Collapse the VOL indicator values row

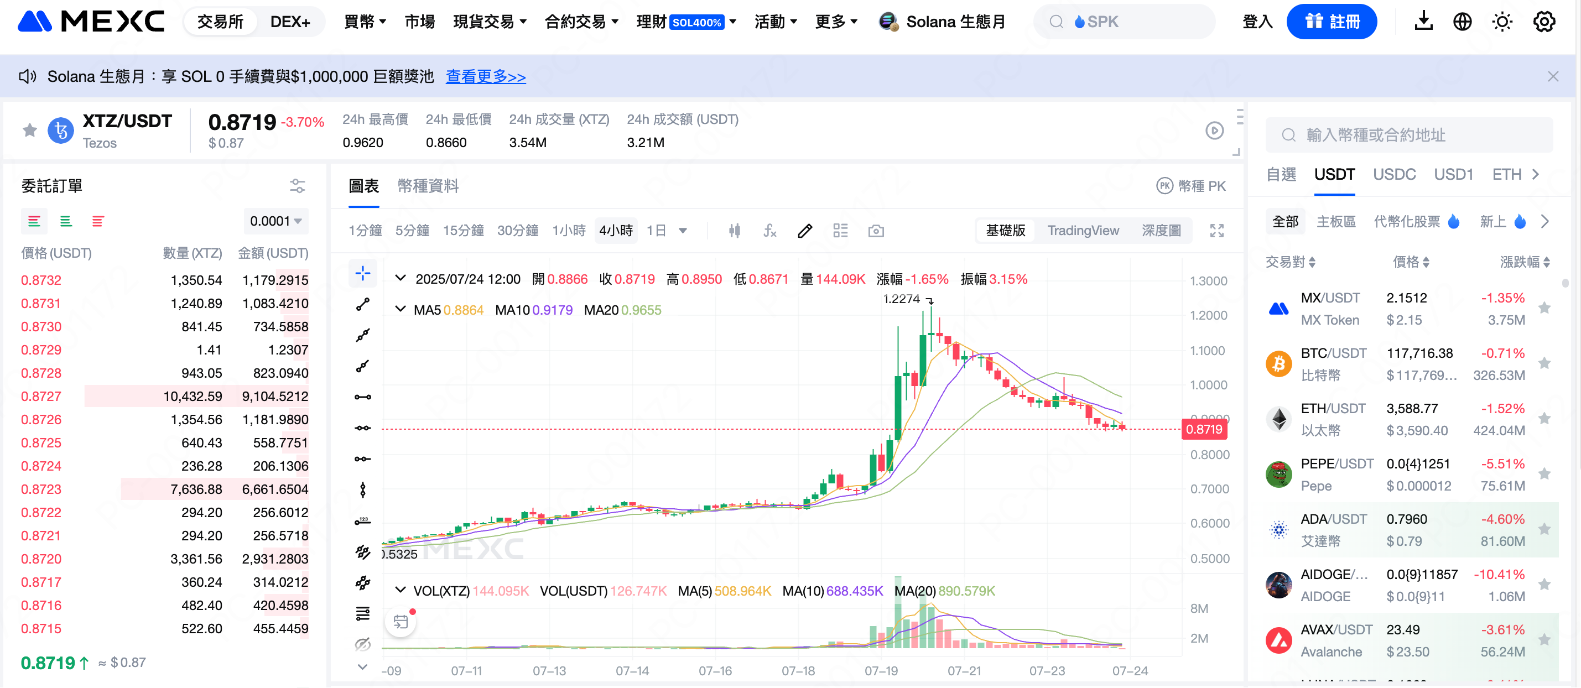(x=400, y=591)
